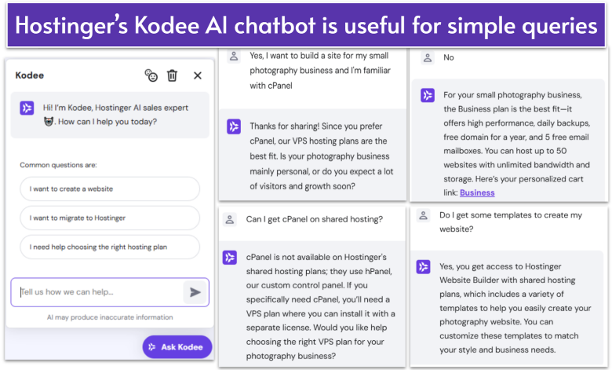Click user avatar next to the 'No' message
The height and width of the screenshot is (370, 612).
point(428,58)
